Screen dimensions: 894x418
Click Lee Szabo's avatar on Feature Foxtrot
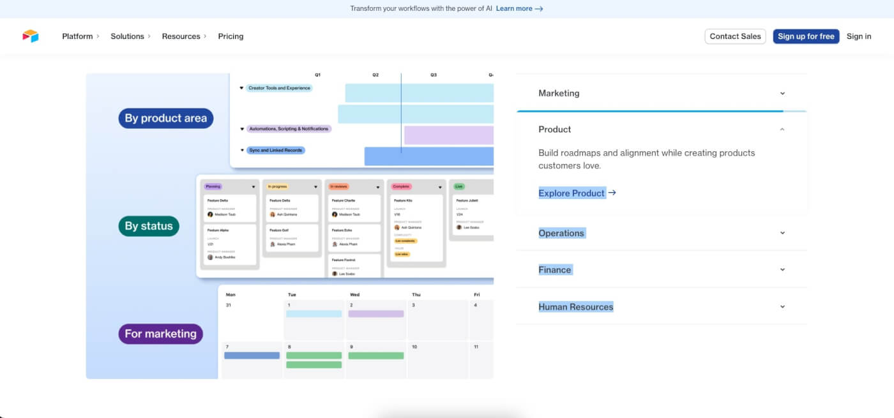pos(335,273)
